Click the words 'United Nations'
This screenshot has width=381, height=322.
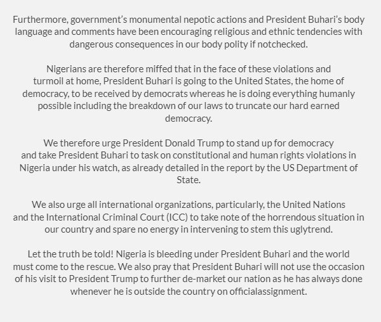pos(314,205)
